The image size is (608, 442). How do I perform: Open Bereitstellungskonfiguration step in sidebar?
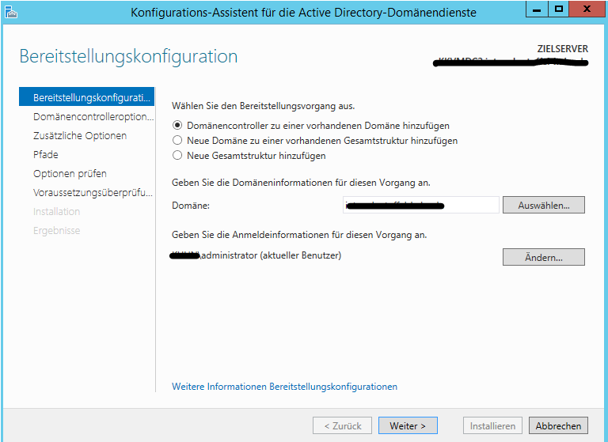pyautogui.click(x=86, y=97)
